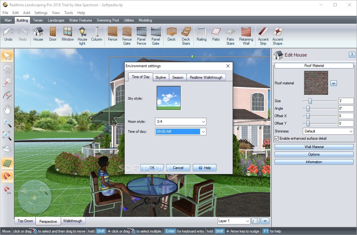357x235 pixels.
Task: Select the Patio Stairs tool
Action: click(230, 36)
